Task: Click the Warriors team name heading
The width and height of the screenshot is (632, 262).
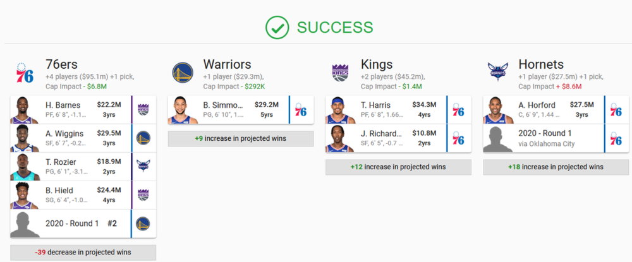Action: pos(227,64)
